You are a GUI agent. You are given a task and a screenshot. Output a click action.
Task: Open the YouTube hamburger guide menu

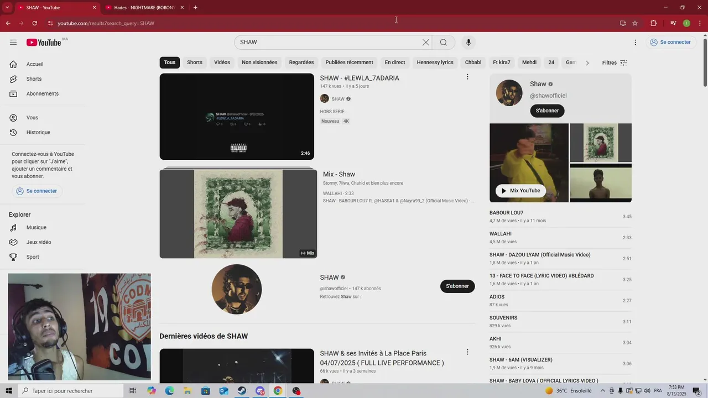(x=13, y=43)
